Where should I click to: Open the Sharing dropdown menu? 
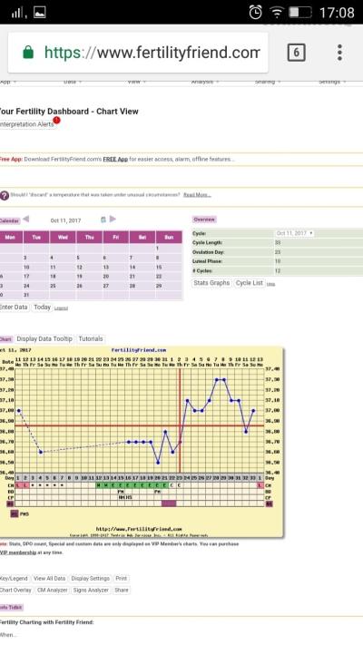point(267,82)
